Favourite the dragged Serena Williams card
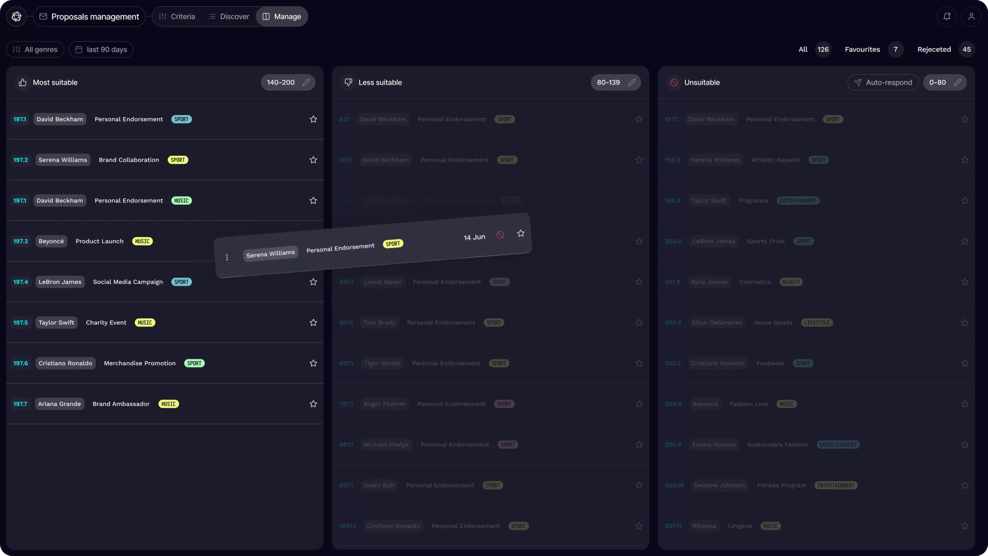This screenshot has width=988, height=556. 521,233
